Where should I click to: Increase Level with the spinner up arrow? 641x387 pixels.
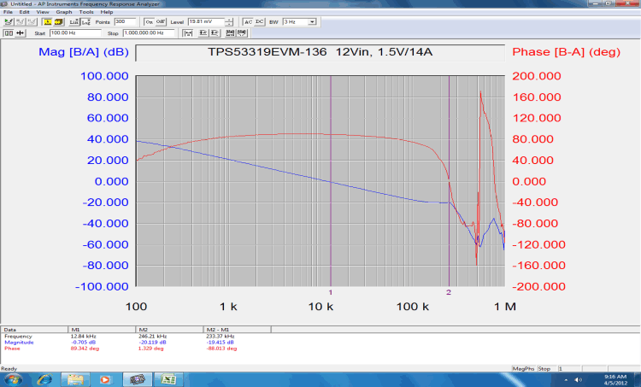[230, 19]
